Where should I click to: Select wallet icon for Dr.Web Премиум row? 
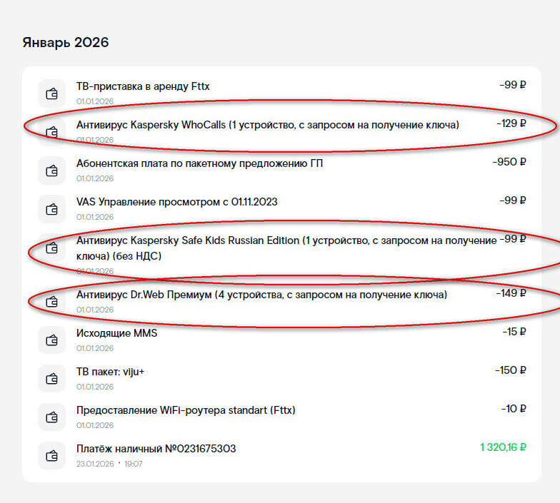[x=51, y=302]
